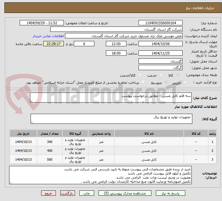This screenshot has width=222, height=201.
Task: Click کابل مسی in row 1
Action: 149,142
